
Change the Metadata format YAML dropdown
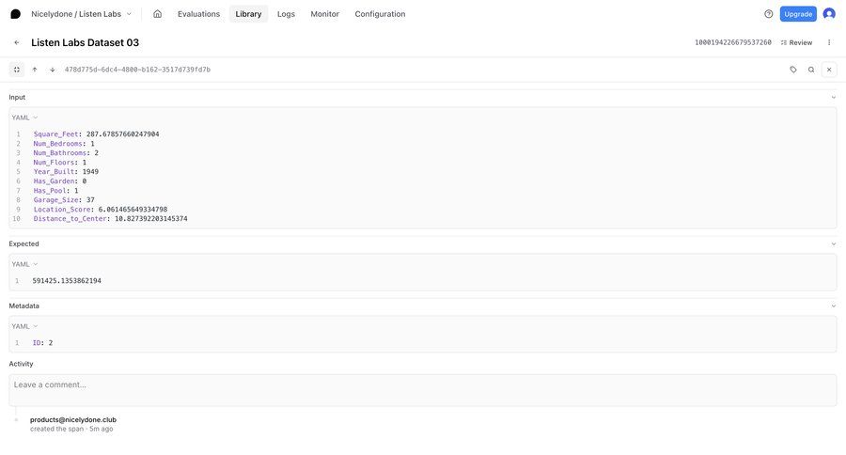(x=24, y=326)
